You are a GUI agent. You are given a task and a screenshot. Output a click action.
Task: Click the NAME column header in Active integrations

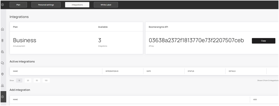click(x=15, y=71)
